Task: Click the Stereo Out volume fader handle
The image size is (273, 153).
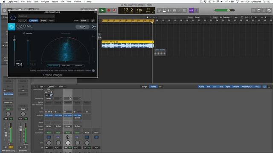Action: tap(20, 128)
